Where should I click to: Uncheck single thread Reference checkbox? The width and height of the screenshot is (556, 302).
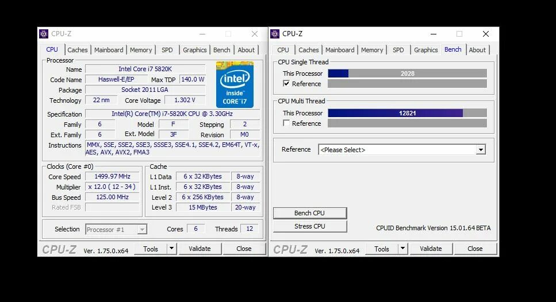click(x=286, y=84)
